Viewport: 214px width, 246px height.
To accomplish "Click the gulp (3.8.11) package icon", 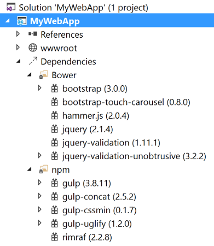I will point(54,183).
